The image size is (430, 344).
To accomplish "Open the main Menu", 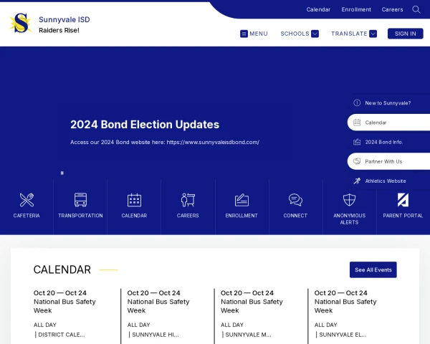I will (254, 34).
